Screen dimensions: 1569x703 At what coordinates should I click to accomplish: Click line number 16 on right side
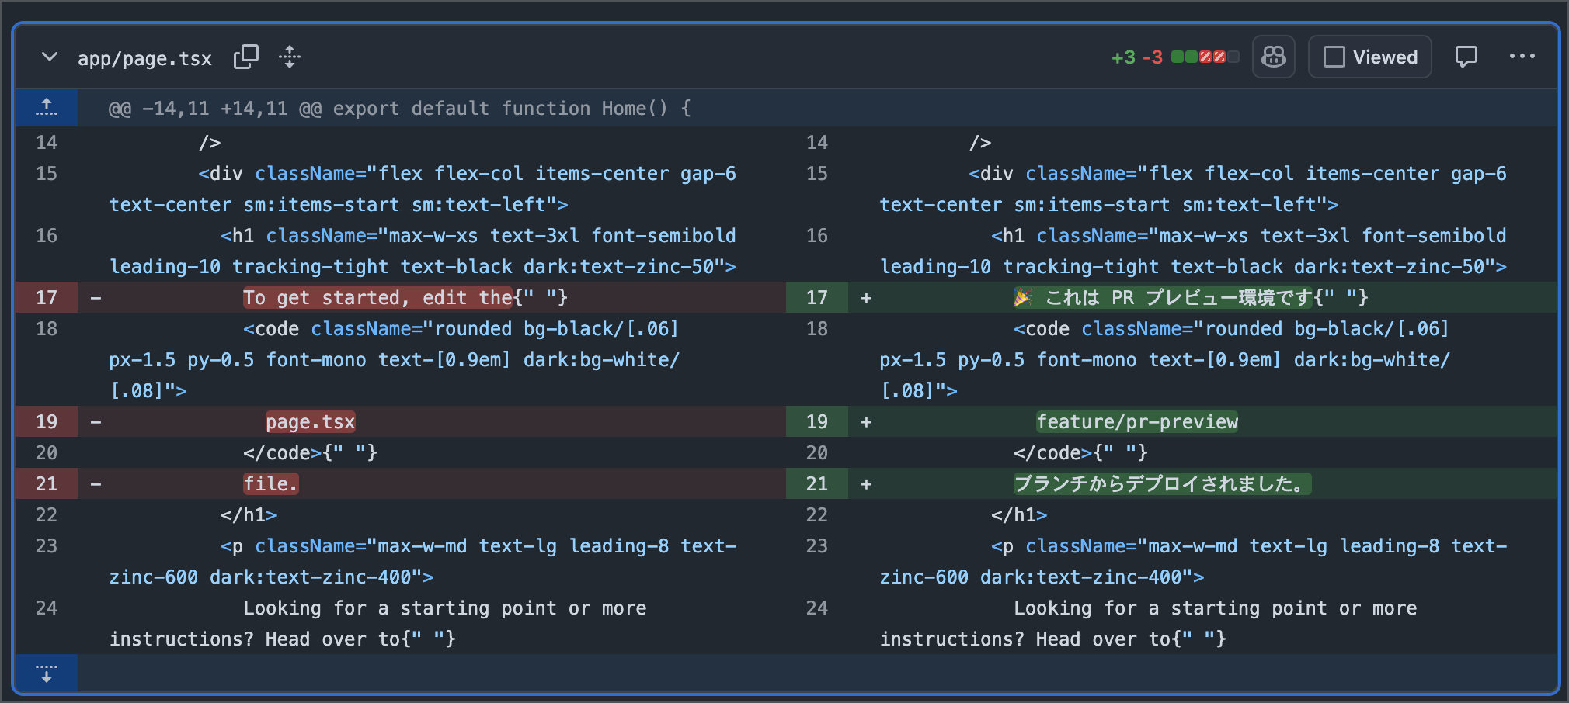click(x=817, y=235)
